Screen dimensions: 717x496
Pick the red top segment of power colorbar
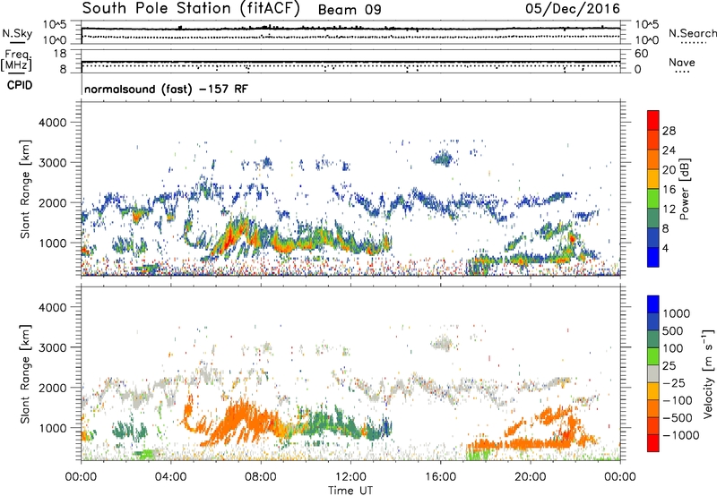pos(653,120)
